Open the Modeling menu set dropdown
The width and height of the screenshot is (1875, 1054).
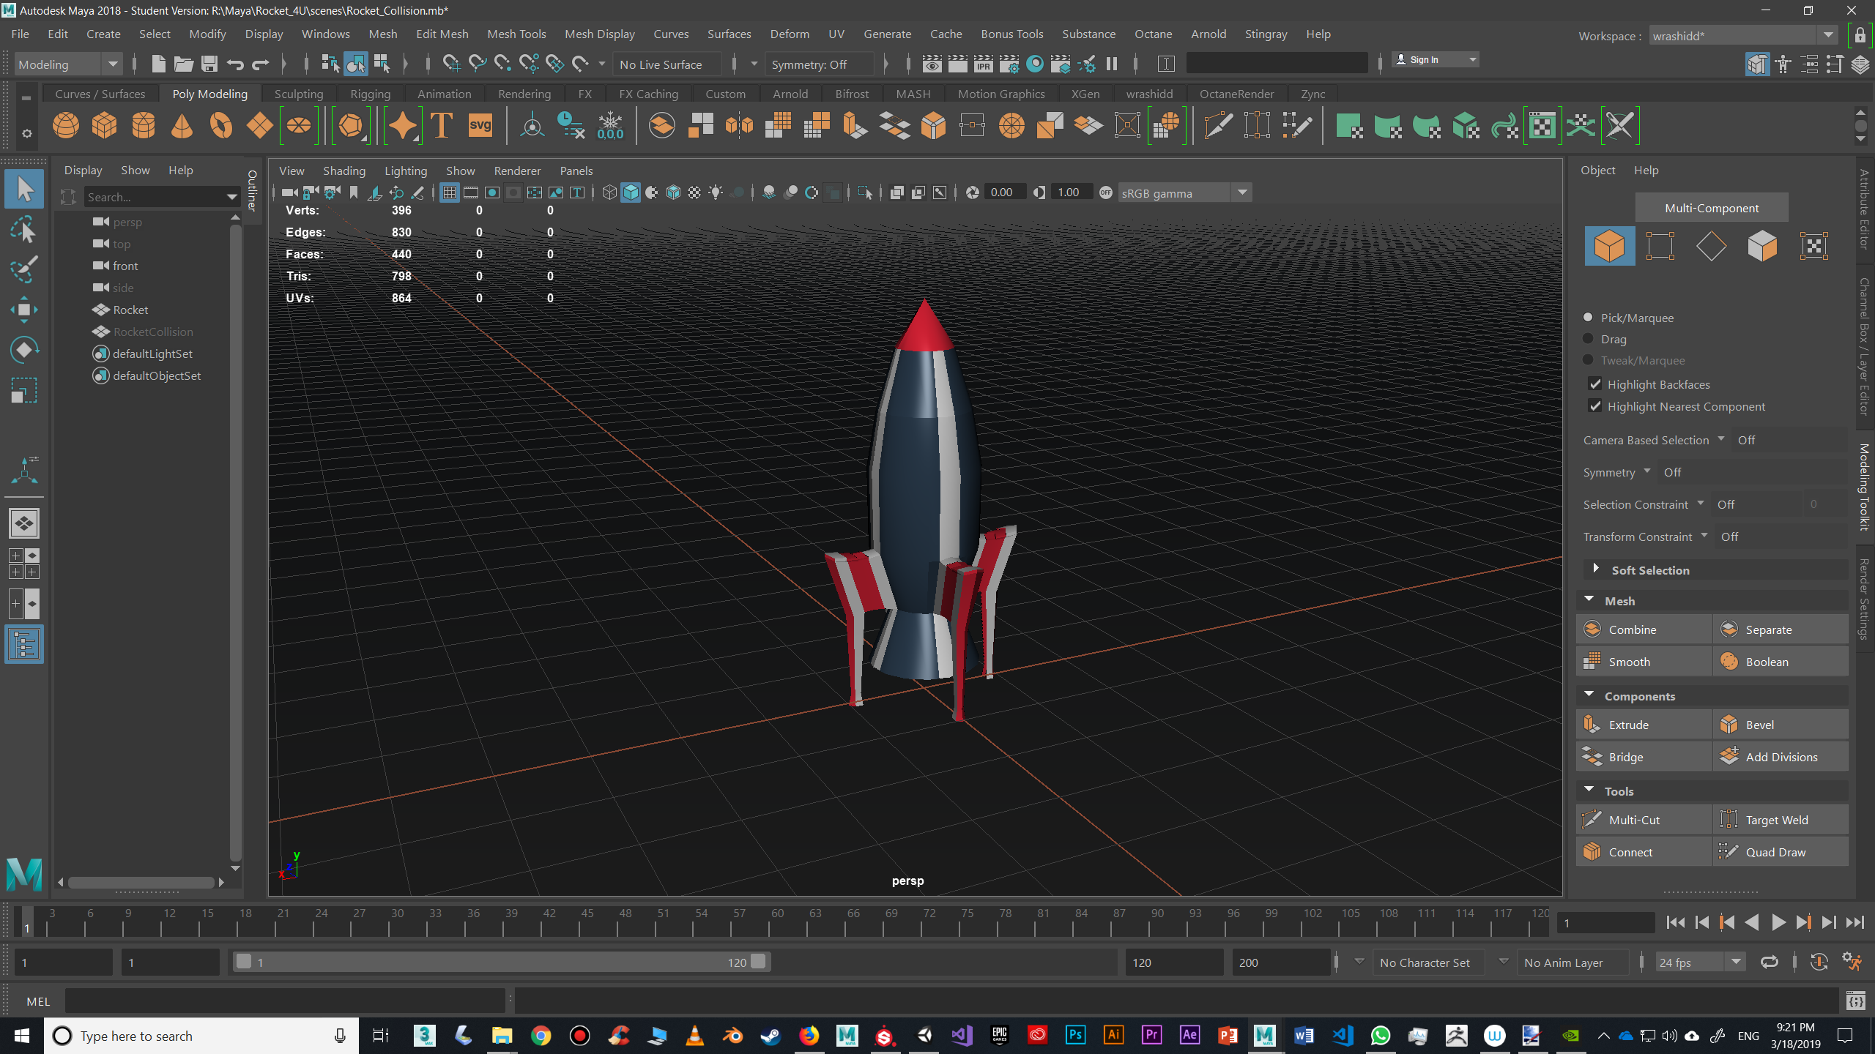click(68, 64)
